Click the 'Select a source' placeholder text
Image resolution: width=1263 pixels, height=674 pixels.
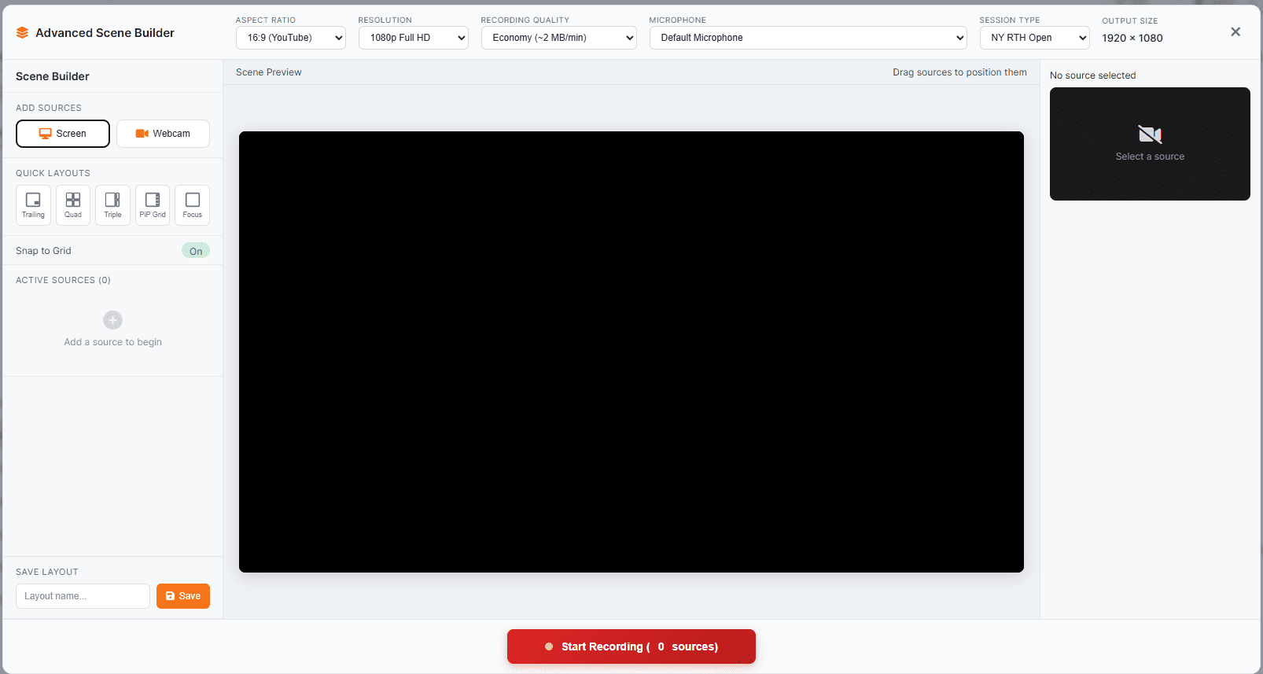(1150, 157)
